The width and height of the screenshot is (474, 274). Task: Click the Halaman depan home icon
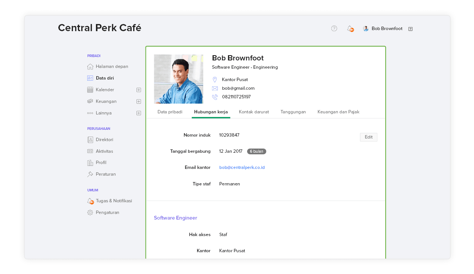coord(90,66)
